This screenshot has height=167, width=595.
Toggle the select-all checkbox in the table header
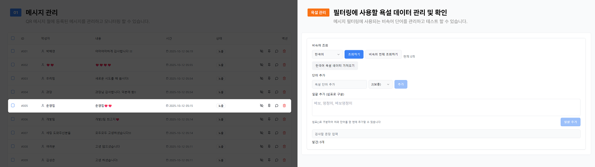(x=13, y=38)
